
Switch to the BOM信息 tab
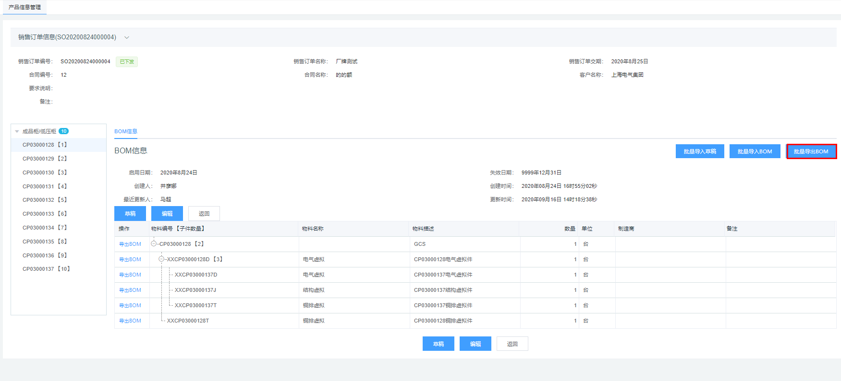click(x=126, y=131)
